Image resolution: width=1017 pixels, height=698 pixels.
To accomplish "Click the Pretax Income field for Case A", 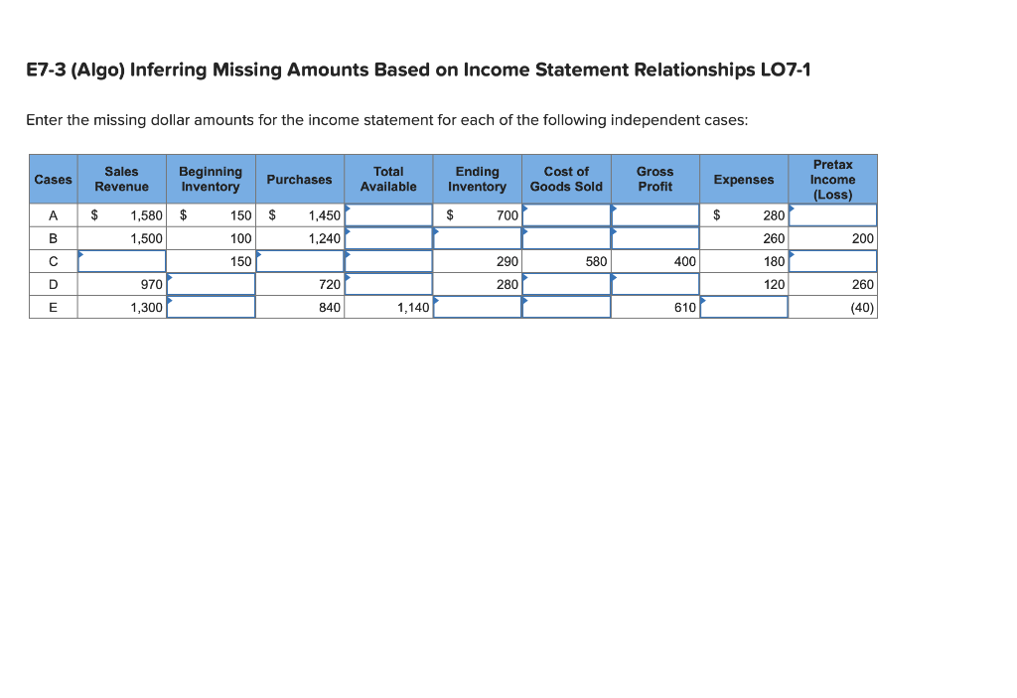I will (x=833, y=214).
